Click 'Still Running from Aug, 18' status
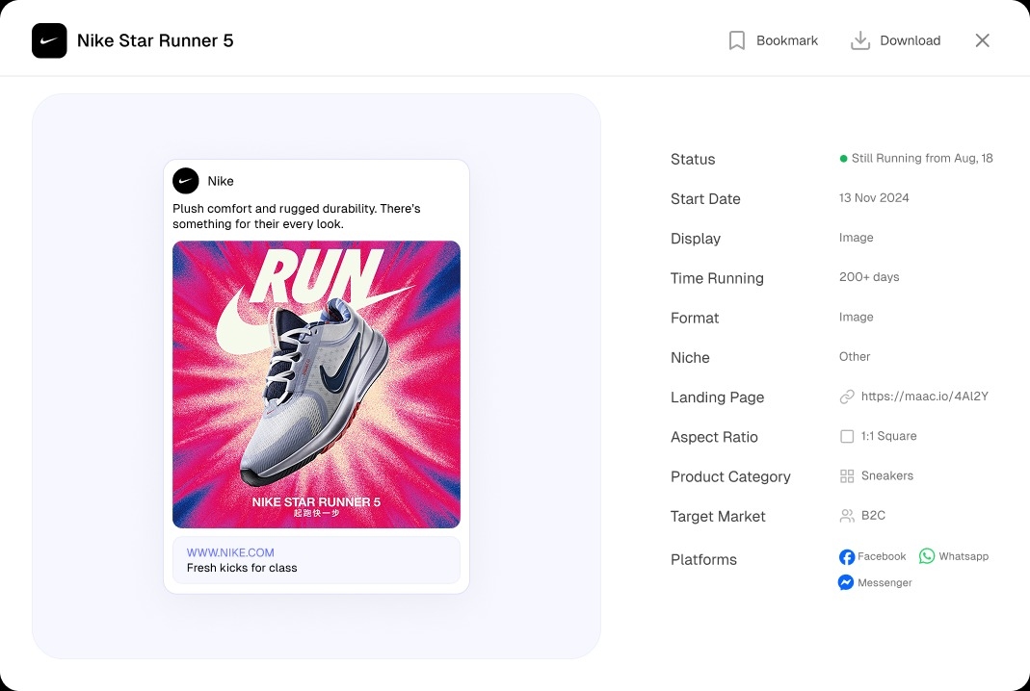 [922, 158]
